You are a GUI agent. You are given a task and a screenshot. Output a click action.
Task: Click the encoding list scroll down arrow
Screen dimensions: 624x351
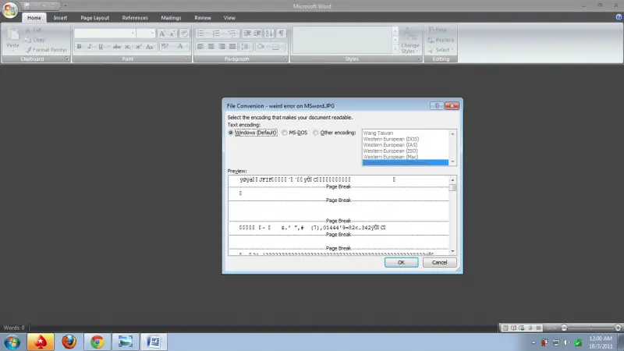(452, 161)
